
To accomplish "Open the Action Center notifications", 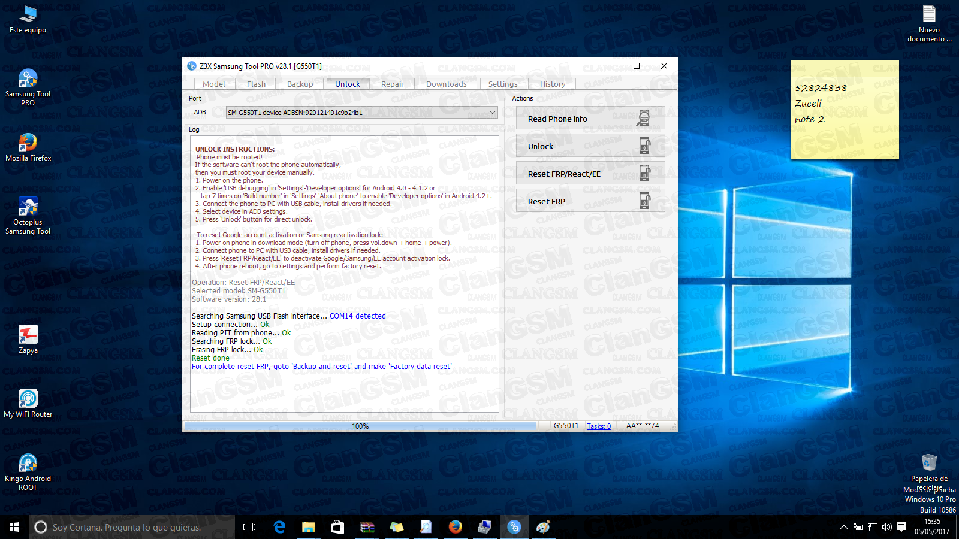I will (901, 527).
